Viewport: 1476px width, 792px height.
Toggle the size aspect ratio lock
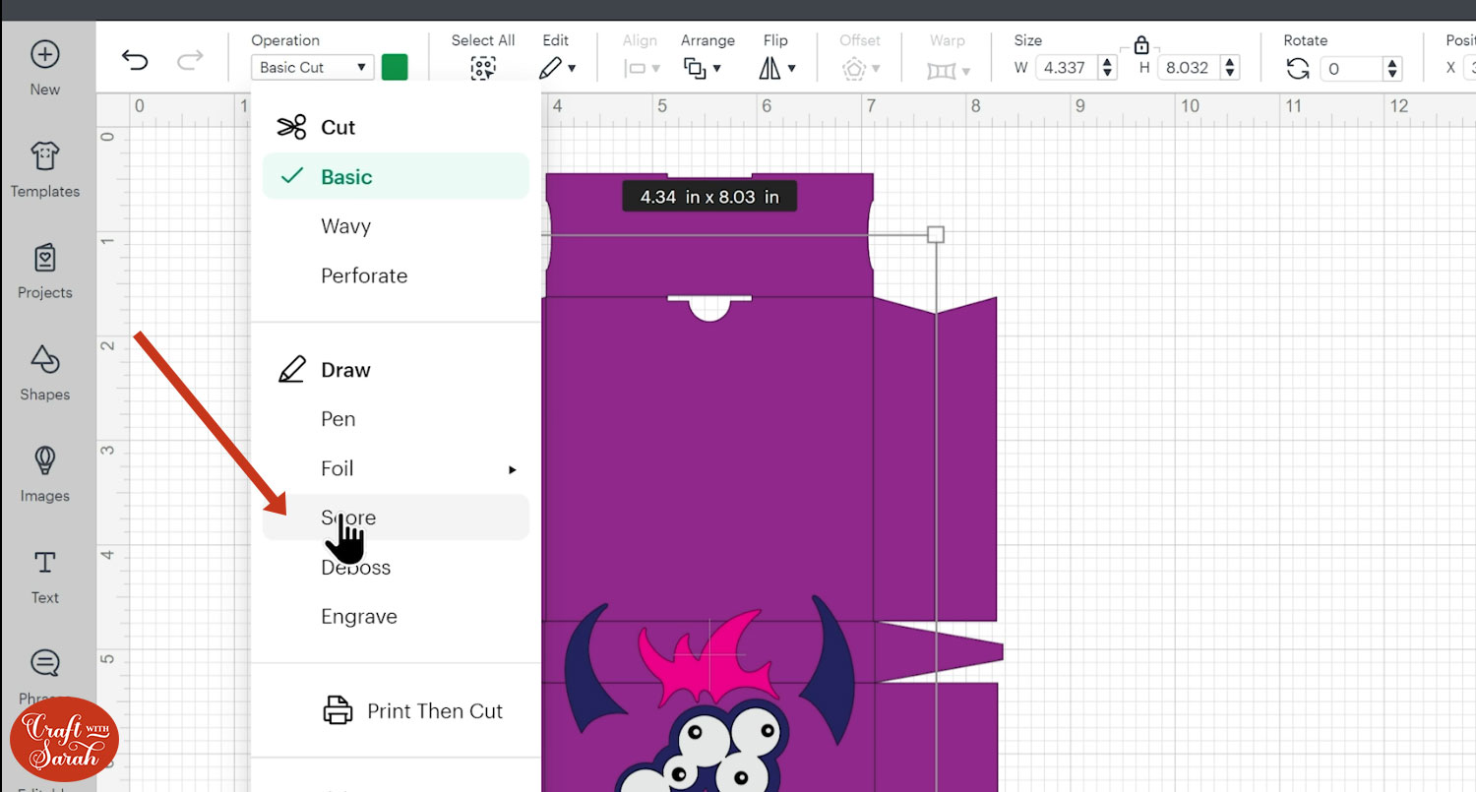point(1140,45)
